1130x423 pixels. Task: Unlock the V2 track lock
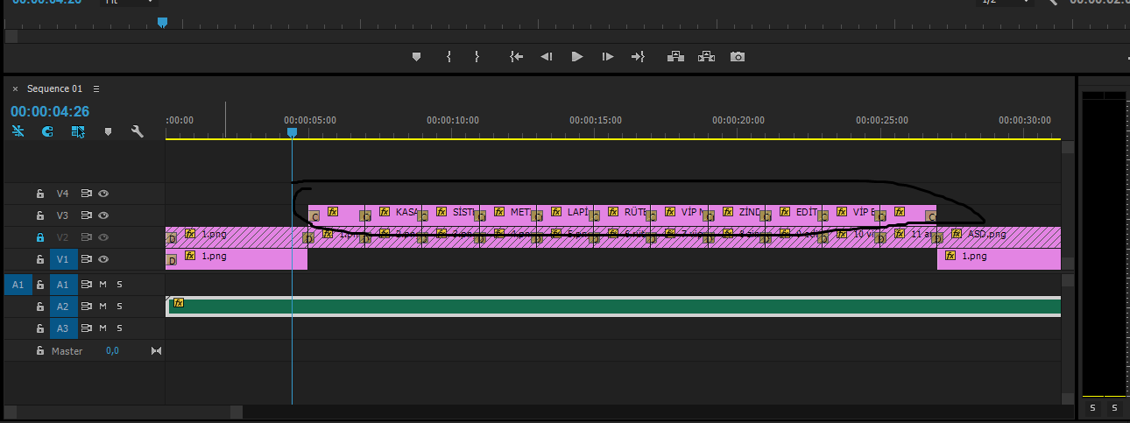tap(39, 237)
